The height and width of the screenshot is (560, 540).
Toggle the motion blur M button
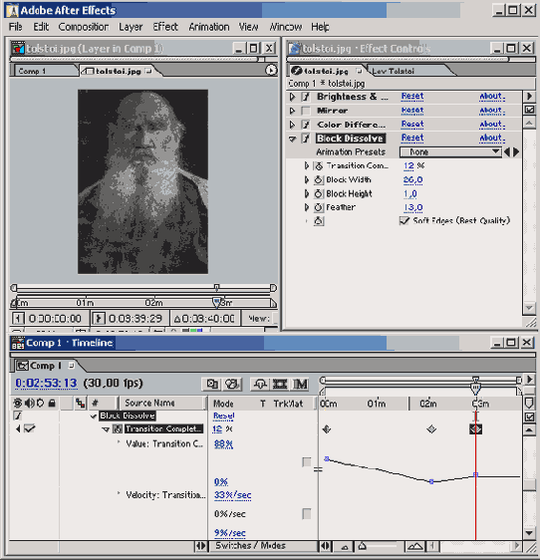pos(300,384)
